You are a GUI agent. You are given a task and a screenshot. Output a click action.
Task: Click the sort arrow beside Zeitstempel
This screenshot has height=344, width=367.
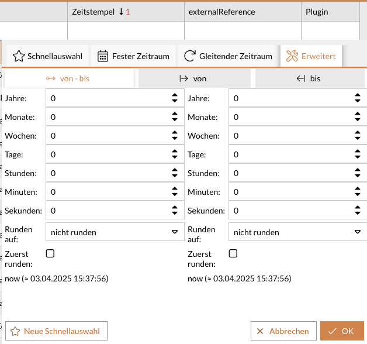[x=121, y=12]
